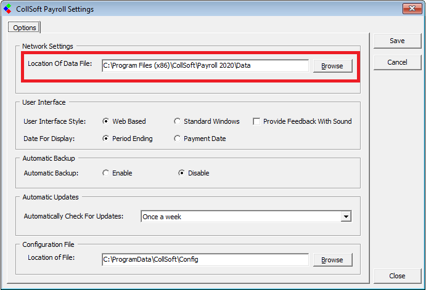Click the 'Configuration File' group heading
The image size is (426, 290).
click(x=48, y=244)
